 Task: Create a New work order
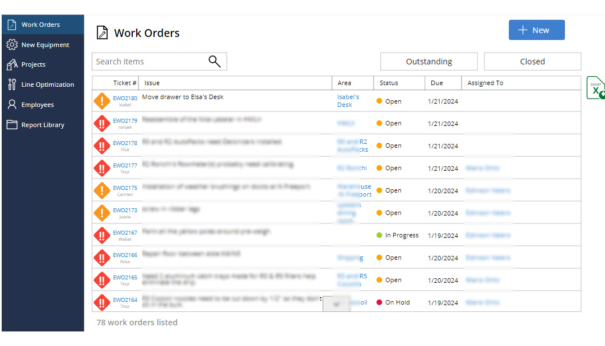(536, 30)
